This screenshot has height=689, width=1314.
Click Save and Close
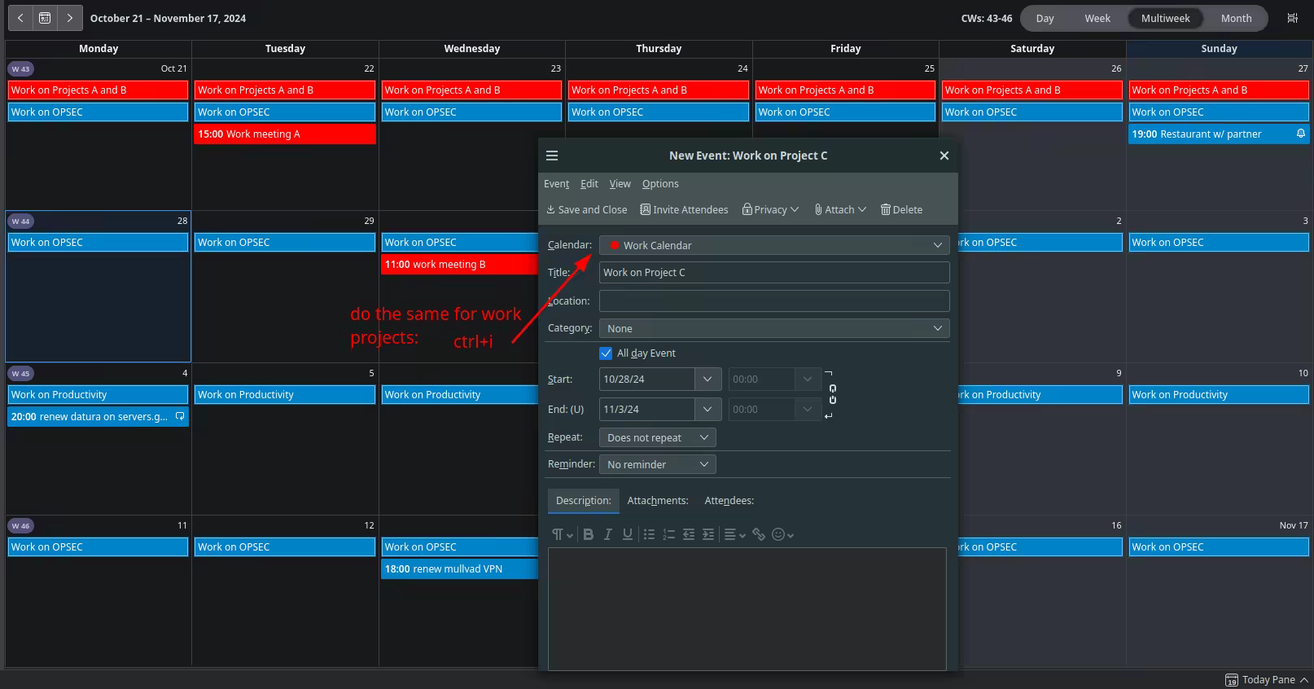point(586,210)
